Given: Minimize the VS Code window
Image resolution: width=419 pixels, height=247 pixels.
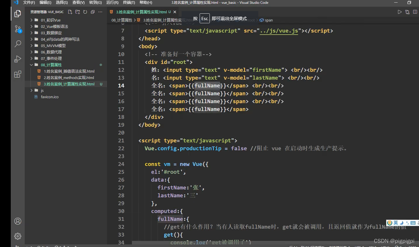Looking at the screenshot, I should (x=396, y=3).
